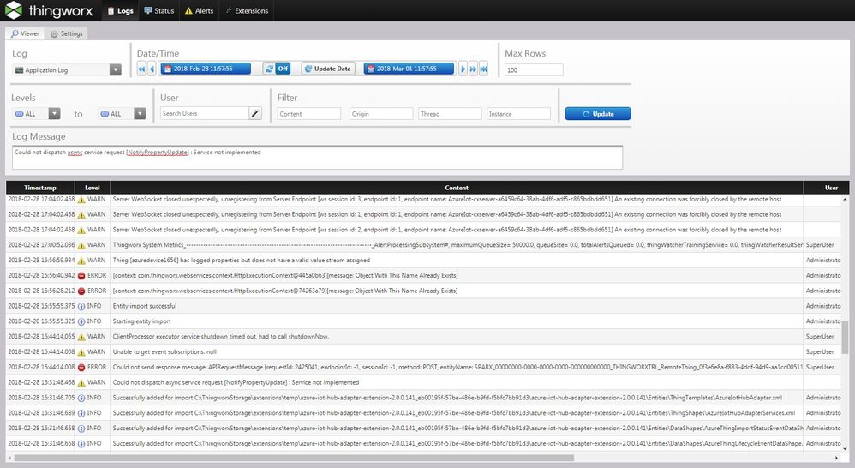Image resolution: width=855 pixels, height=468 pixels.
Task: Toggle the auto-refresh Off switch
Action: click(283, 69)
